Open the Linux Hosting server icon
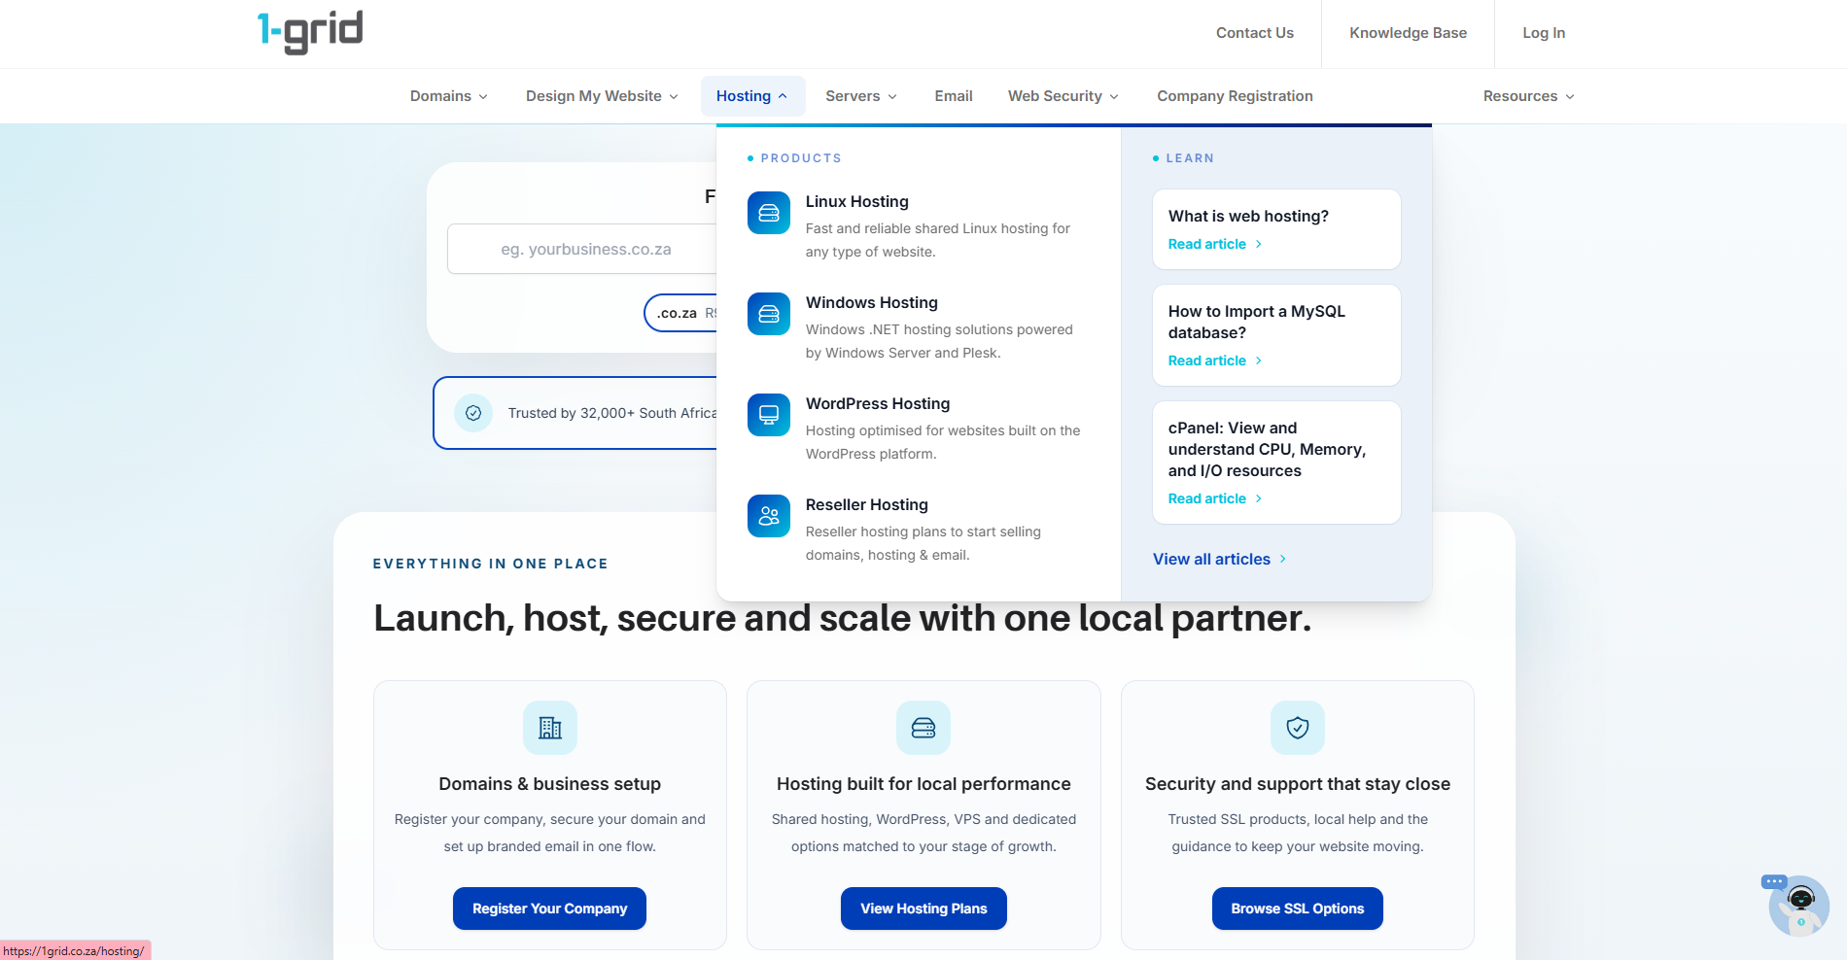 tap(769, 213)
